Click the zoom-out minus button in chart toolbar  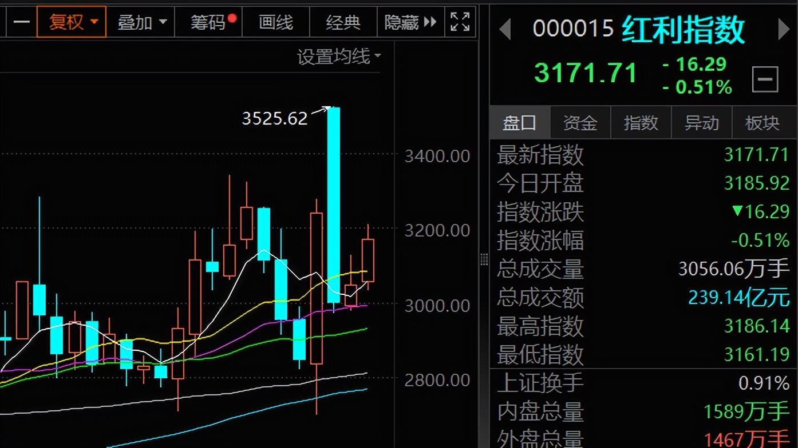[x=21, y=22]
